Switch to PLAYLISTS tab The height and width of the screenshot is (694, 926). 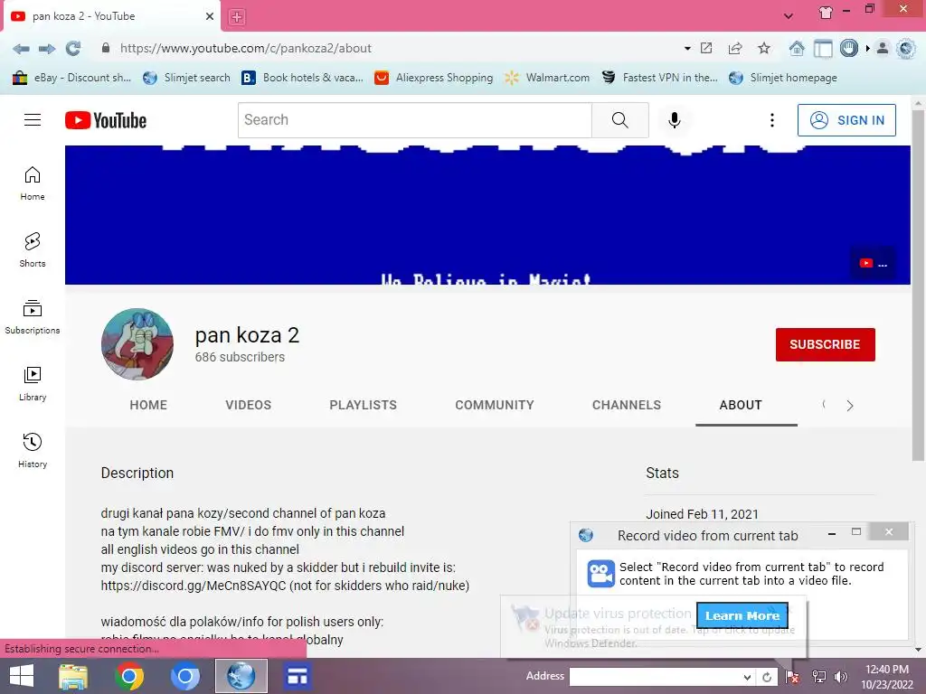[364, 405]
